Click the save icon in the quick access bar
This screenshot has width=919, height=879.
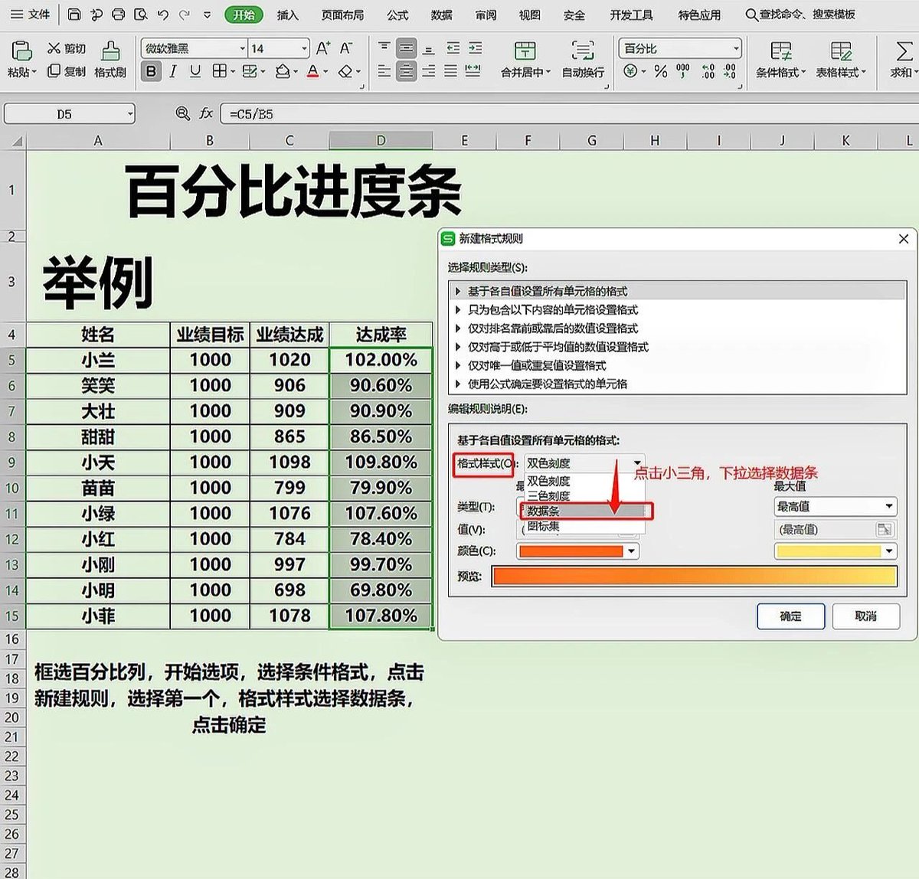coord(74,15)
